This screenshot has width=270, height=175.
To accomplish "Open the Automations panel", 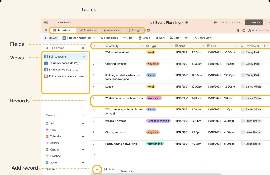I will pos(259,30).
